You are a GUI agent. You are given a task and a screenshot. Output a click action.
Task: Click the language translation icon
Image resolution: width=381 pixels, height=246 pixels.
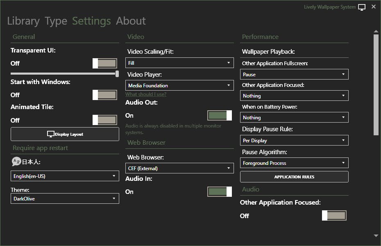(16, 162)
